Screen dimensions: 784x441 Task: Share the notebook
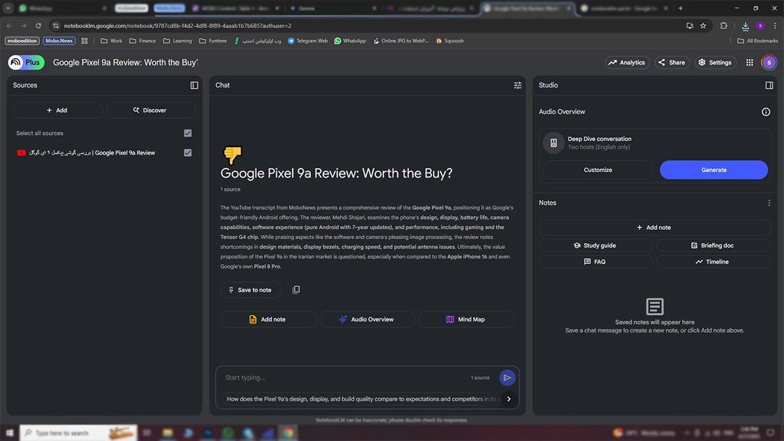672,63
